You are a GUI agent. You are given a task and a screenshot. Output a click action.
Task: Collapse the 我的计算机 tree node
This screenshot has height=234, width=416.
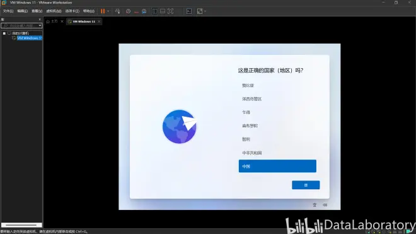click(4, 33)
